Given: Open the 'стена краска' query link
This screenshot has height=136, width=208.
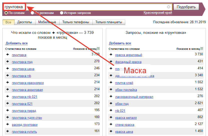Looking at the screenshot, I should (125, 125).
